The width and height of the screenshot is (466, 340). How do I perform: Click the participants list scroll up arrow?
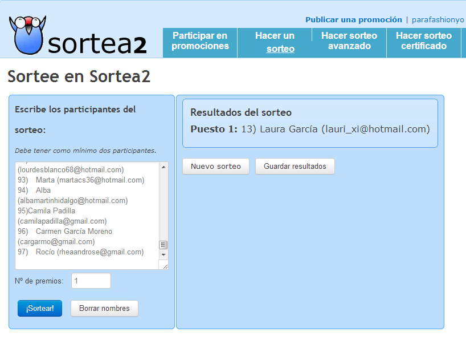click(x=163, y=167)
